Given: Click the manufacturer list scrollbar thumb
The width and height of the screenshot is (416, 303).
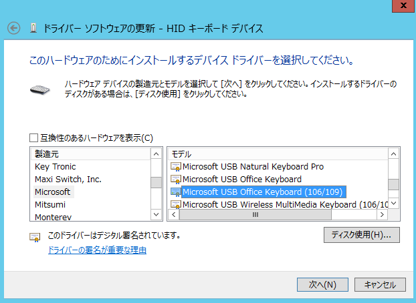Looking at the screenshot, I should pyautogui.click(x=156, y=182).
